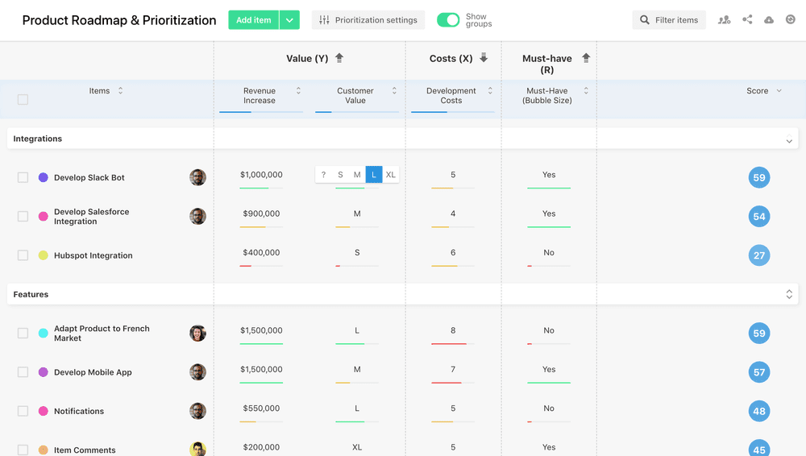Click the Filter items search field
Image resolution: width=806 pixels, height=456 pixels.
[669, 20]
